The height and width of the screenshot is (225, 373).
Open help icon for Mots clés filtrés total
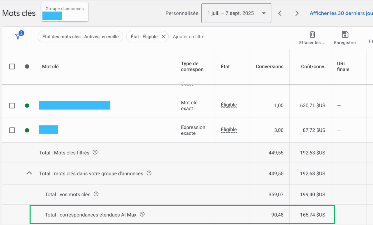pyautogui.click(x=95, y=152)
